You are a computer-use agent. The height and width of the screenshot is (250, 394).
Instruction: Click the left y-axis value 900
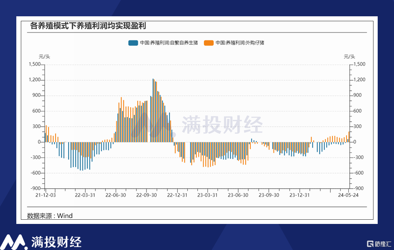pyautogui.click(x=37, y=96)
